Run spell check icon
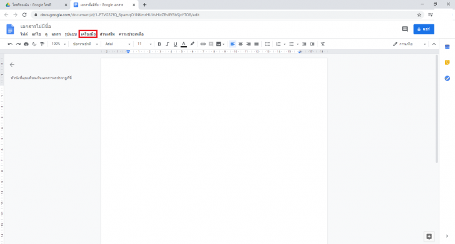This screenshot has height=244, width=455. 34,44
